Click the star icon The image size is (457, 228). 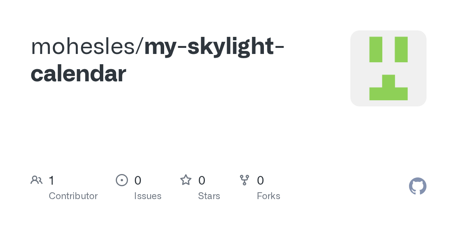tap(186, 180)
